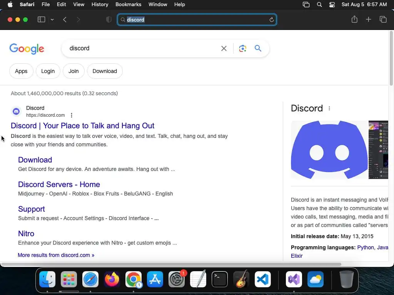Open Safari app menu

(x=27, y=5)
